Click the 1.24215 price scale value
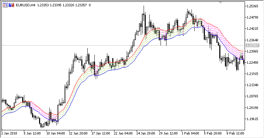The height and width of the screenshot is (138, 264). (252, 29)
